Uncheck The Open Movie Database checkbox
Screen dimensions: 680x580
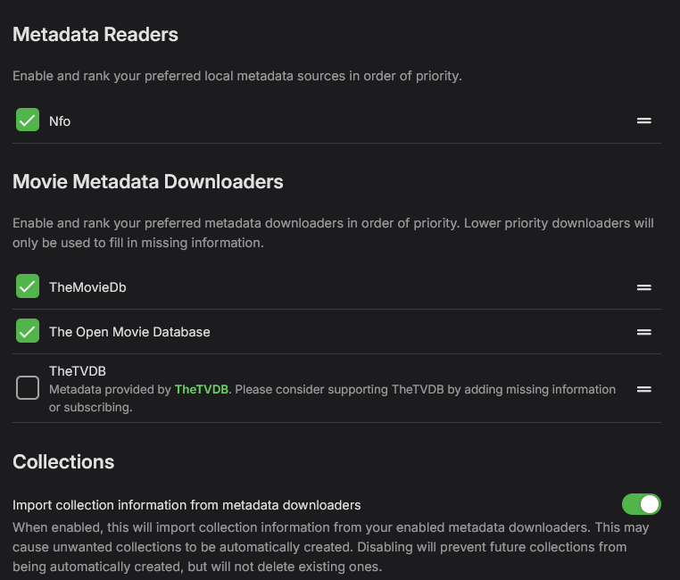click(28, 332)
